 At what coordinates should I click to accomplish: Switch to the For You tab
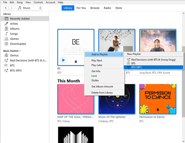(81, 8)
